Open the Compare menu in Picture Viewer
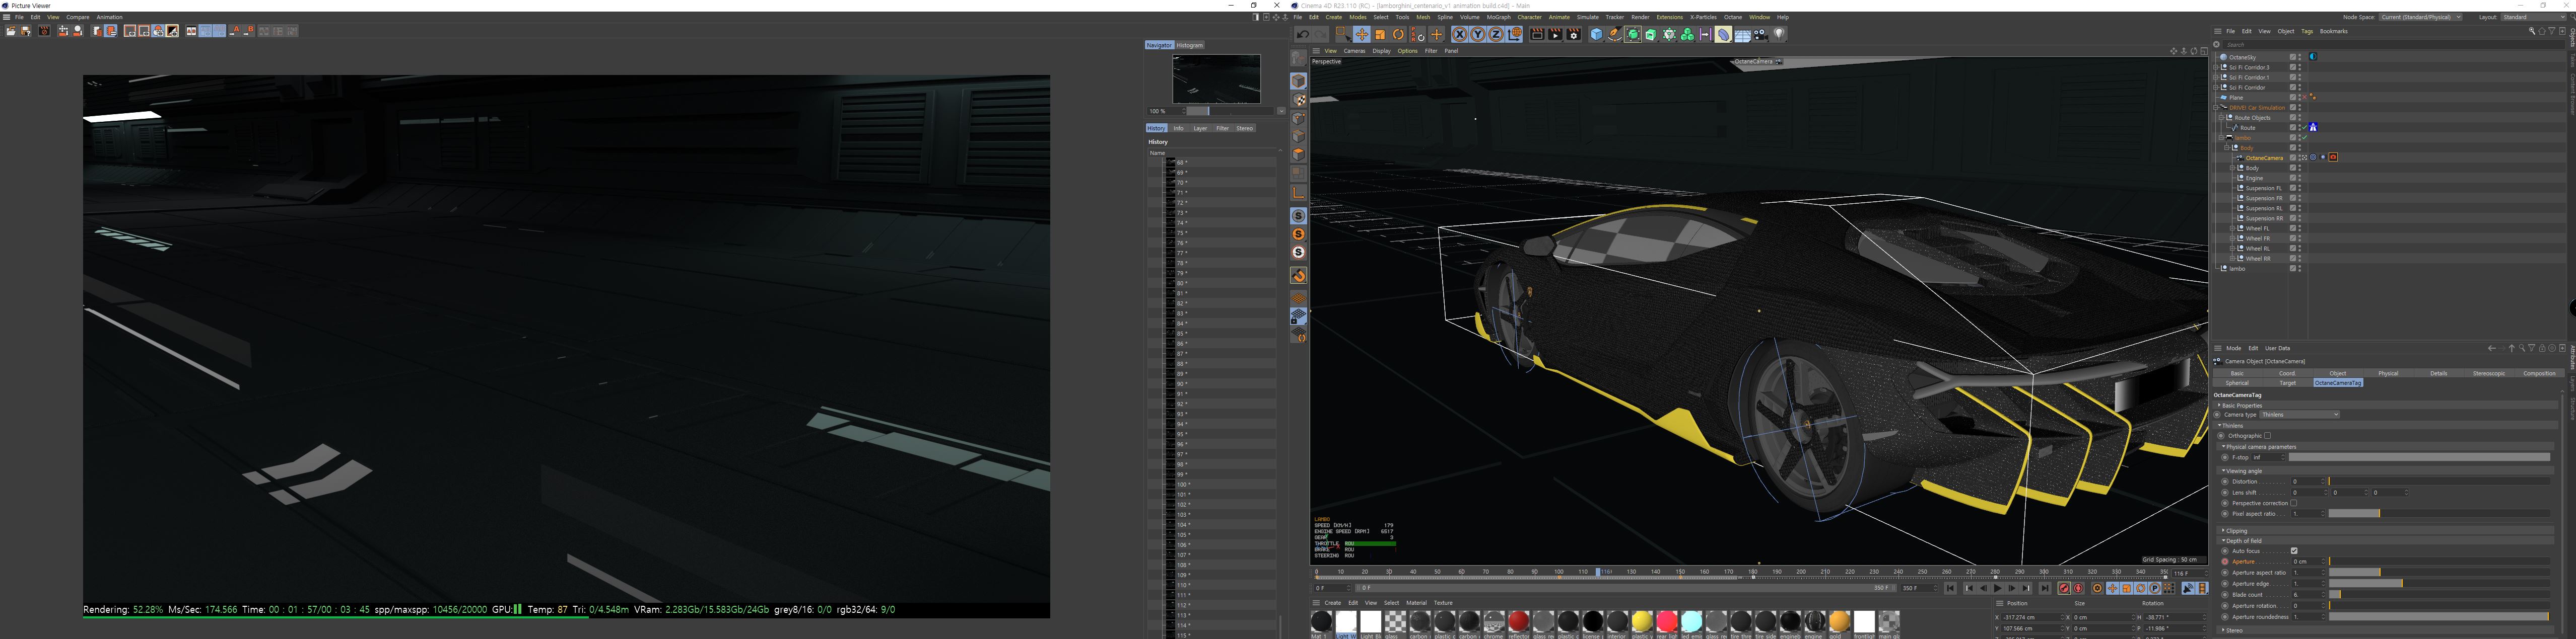2576x639 pixels. [78, 17]
